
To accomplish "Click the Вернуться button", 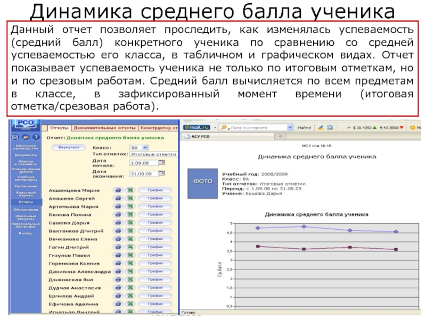I will coord(69,147).
